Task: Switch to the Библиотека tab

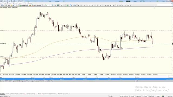Action: [53, 94]
